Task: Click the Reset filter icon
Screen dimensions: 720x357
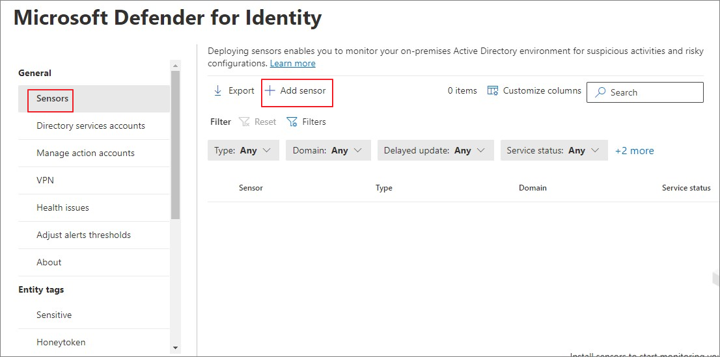Action: [x=244, y=122]
